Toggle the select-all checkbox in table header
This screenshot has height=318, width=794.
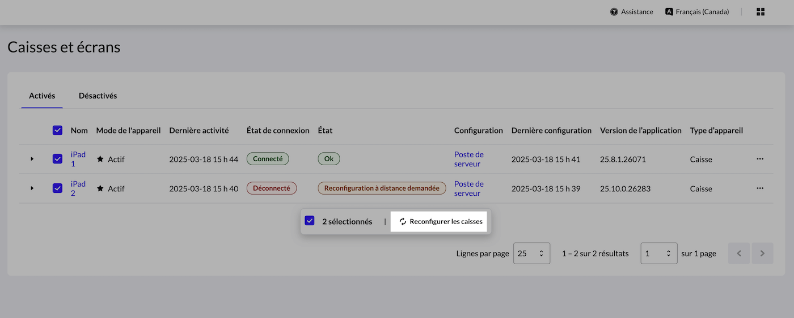[x=57, y=130]
